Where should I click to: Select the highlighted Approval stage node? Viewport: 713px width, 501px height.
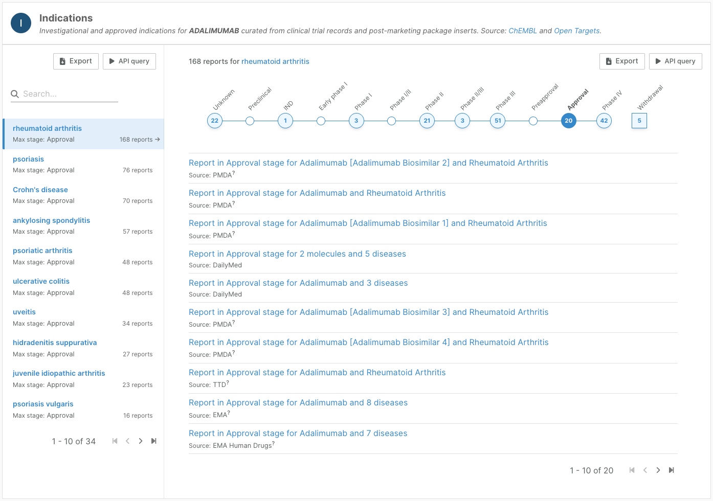[x=568, y=121]
